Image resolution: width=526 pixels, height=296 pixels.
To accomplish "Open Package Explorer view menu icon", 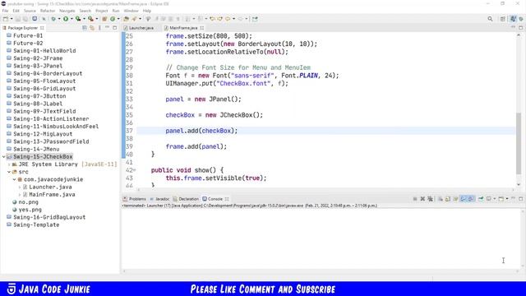I will coord(99,28).
